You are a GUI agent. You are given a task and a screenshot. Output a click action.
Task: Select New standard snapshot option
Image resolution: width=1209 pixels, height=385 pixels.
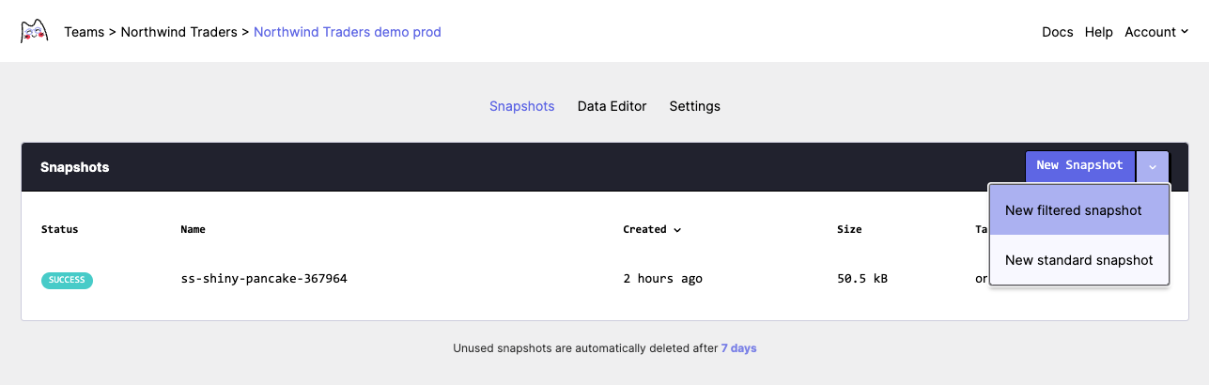pyautogui.click(x=1078, y=260)
